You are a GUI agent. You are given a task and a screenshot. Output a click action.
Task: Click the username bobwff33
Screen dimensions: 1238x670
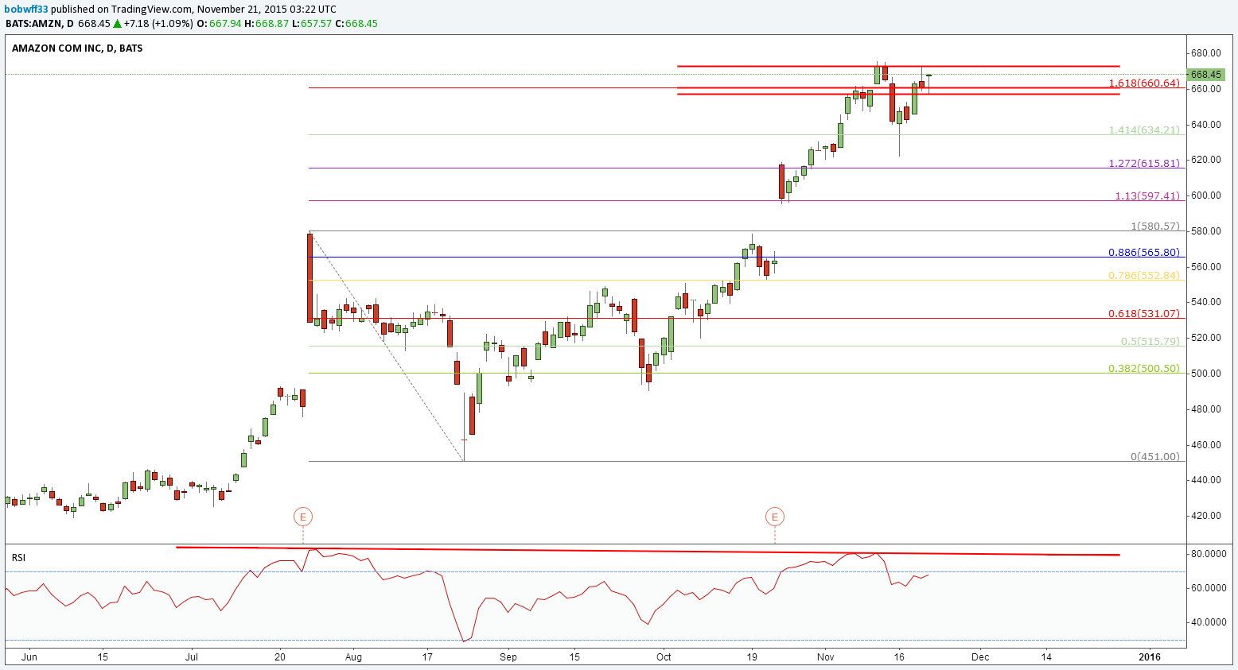(x=26, y=10)
